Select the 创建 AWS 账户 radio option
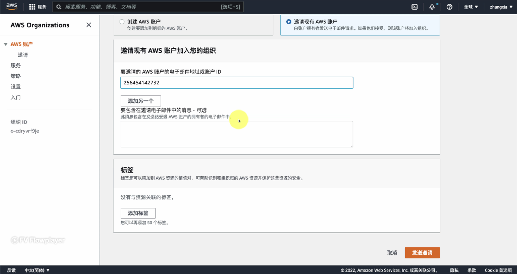The width and height of the screenshot is (517, 274). tap(122, 22)
